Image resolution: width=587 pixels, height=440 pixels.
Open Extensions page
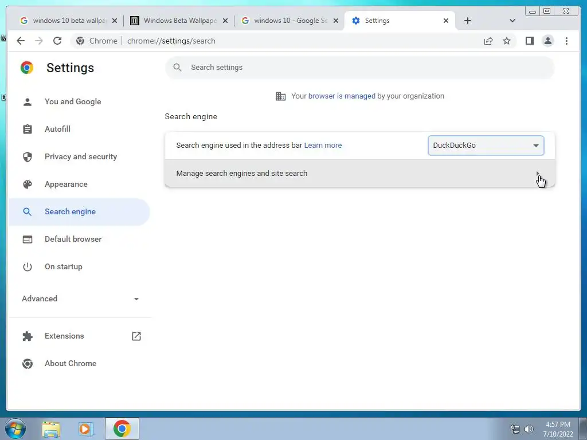[79, 336]
